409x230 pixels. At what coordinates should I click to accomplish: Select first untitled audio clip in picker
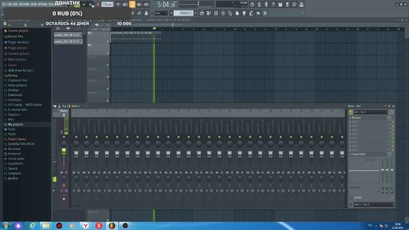coord(68,35)
